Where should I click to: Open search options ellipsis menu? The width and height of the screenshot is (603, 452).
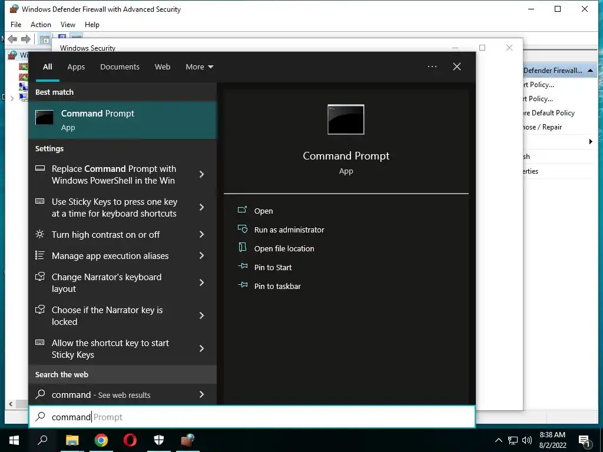pos(432,67)
